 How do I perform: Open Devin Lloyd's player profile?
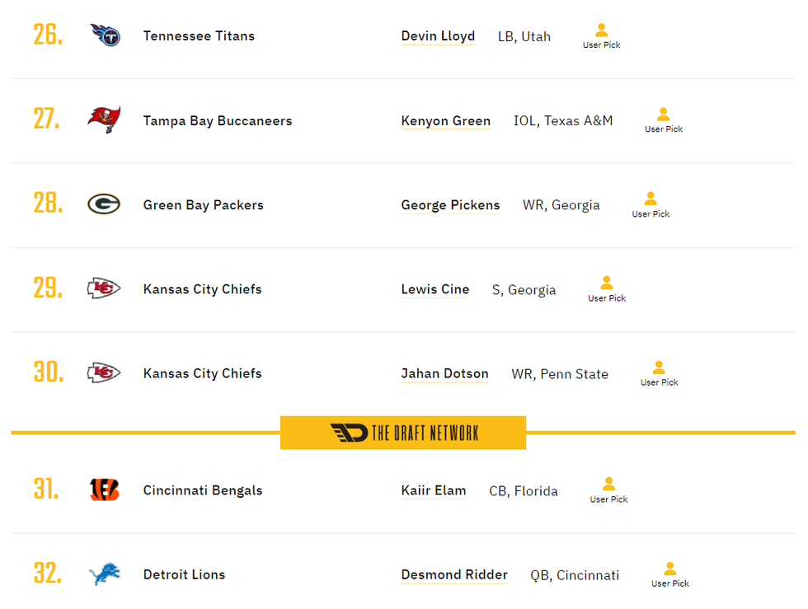point(438,36)
